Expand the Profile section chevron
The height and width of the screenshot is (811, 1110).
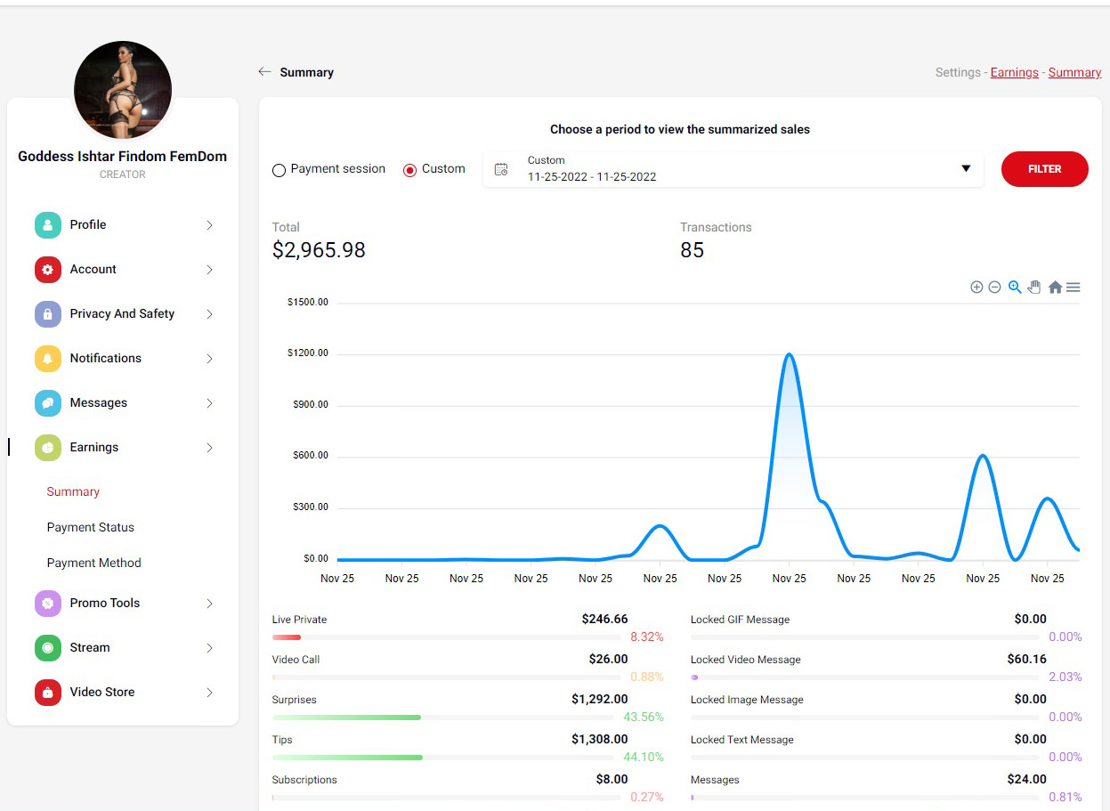coord(210,225)
